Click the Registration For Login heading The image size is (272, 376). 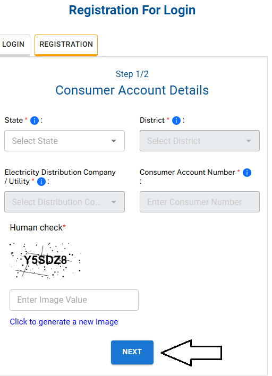pyautogui.click(x=132, y=10)
